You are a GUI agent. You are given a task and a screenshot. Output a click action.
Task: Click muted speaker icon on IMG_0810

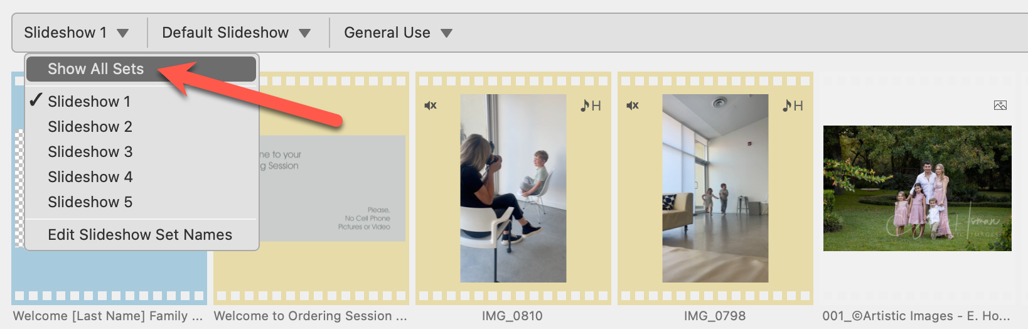coord(431,105)
